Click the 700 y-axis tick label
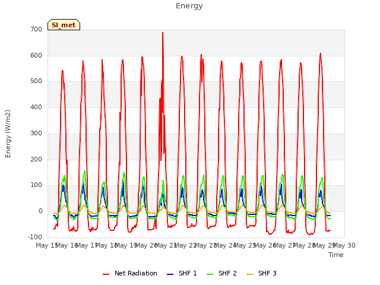The width and height of the screenshot is (380, 285). 36,29
